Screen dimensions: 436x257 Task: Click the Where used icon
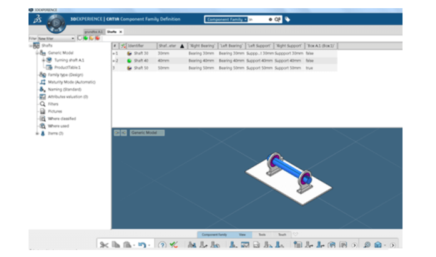[43, 126]
